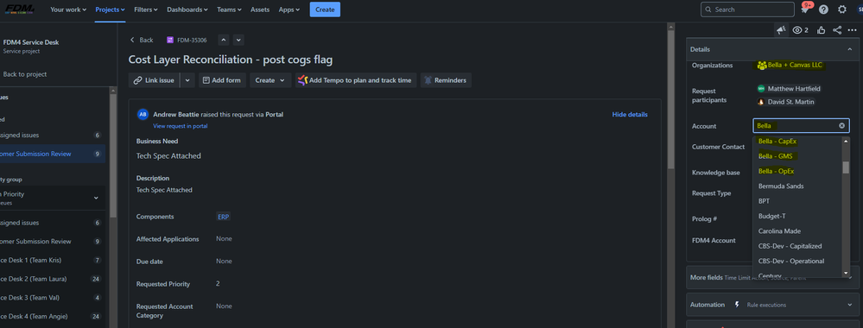Viewport: 863px width, 328px height.
Task: Toggle the watch issue eye icon
Action: [800, 30]
